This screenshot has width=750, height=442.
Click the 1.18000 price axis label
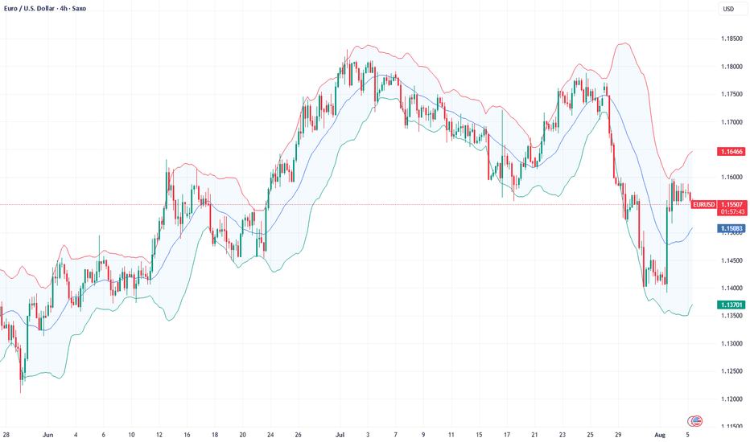click(x=731, y=67)
